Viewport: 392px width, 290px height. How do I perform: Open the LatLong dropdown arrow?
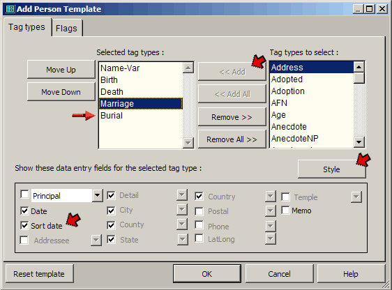click(x=271, y=239)
